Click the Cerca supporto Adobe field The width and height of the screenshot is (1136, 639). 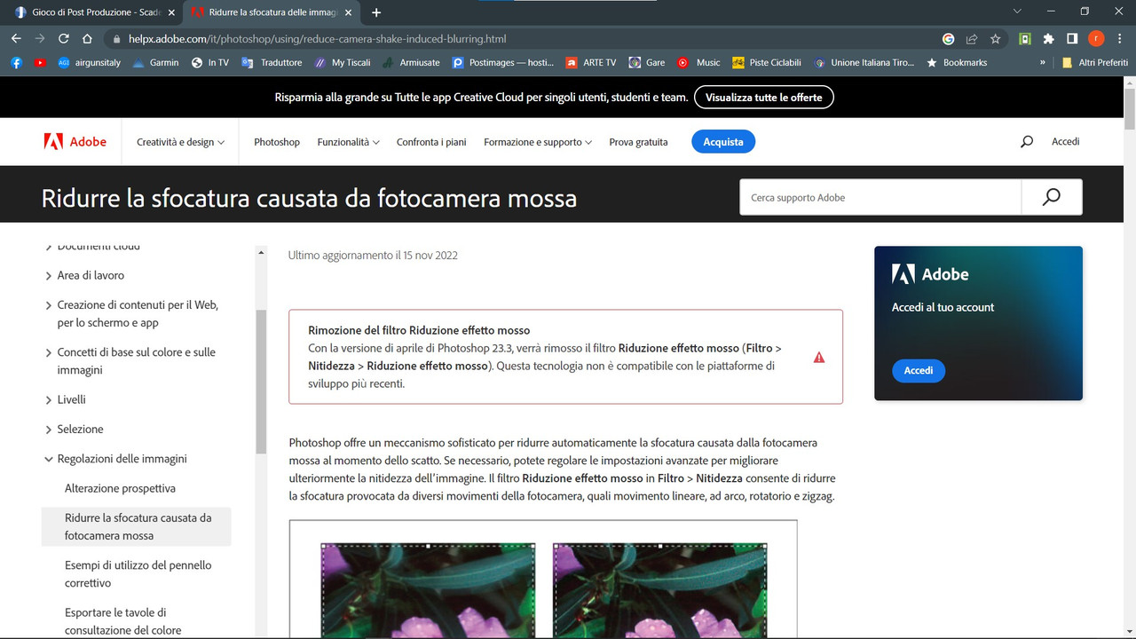[x=880, y=197]
